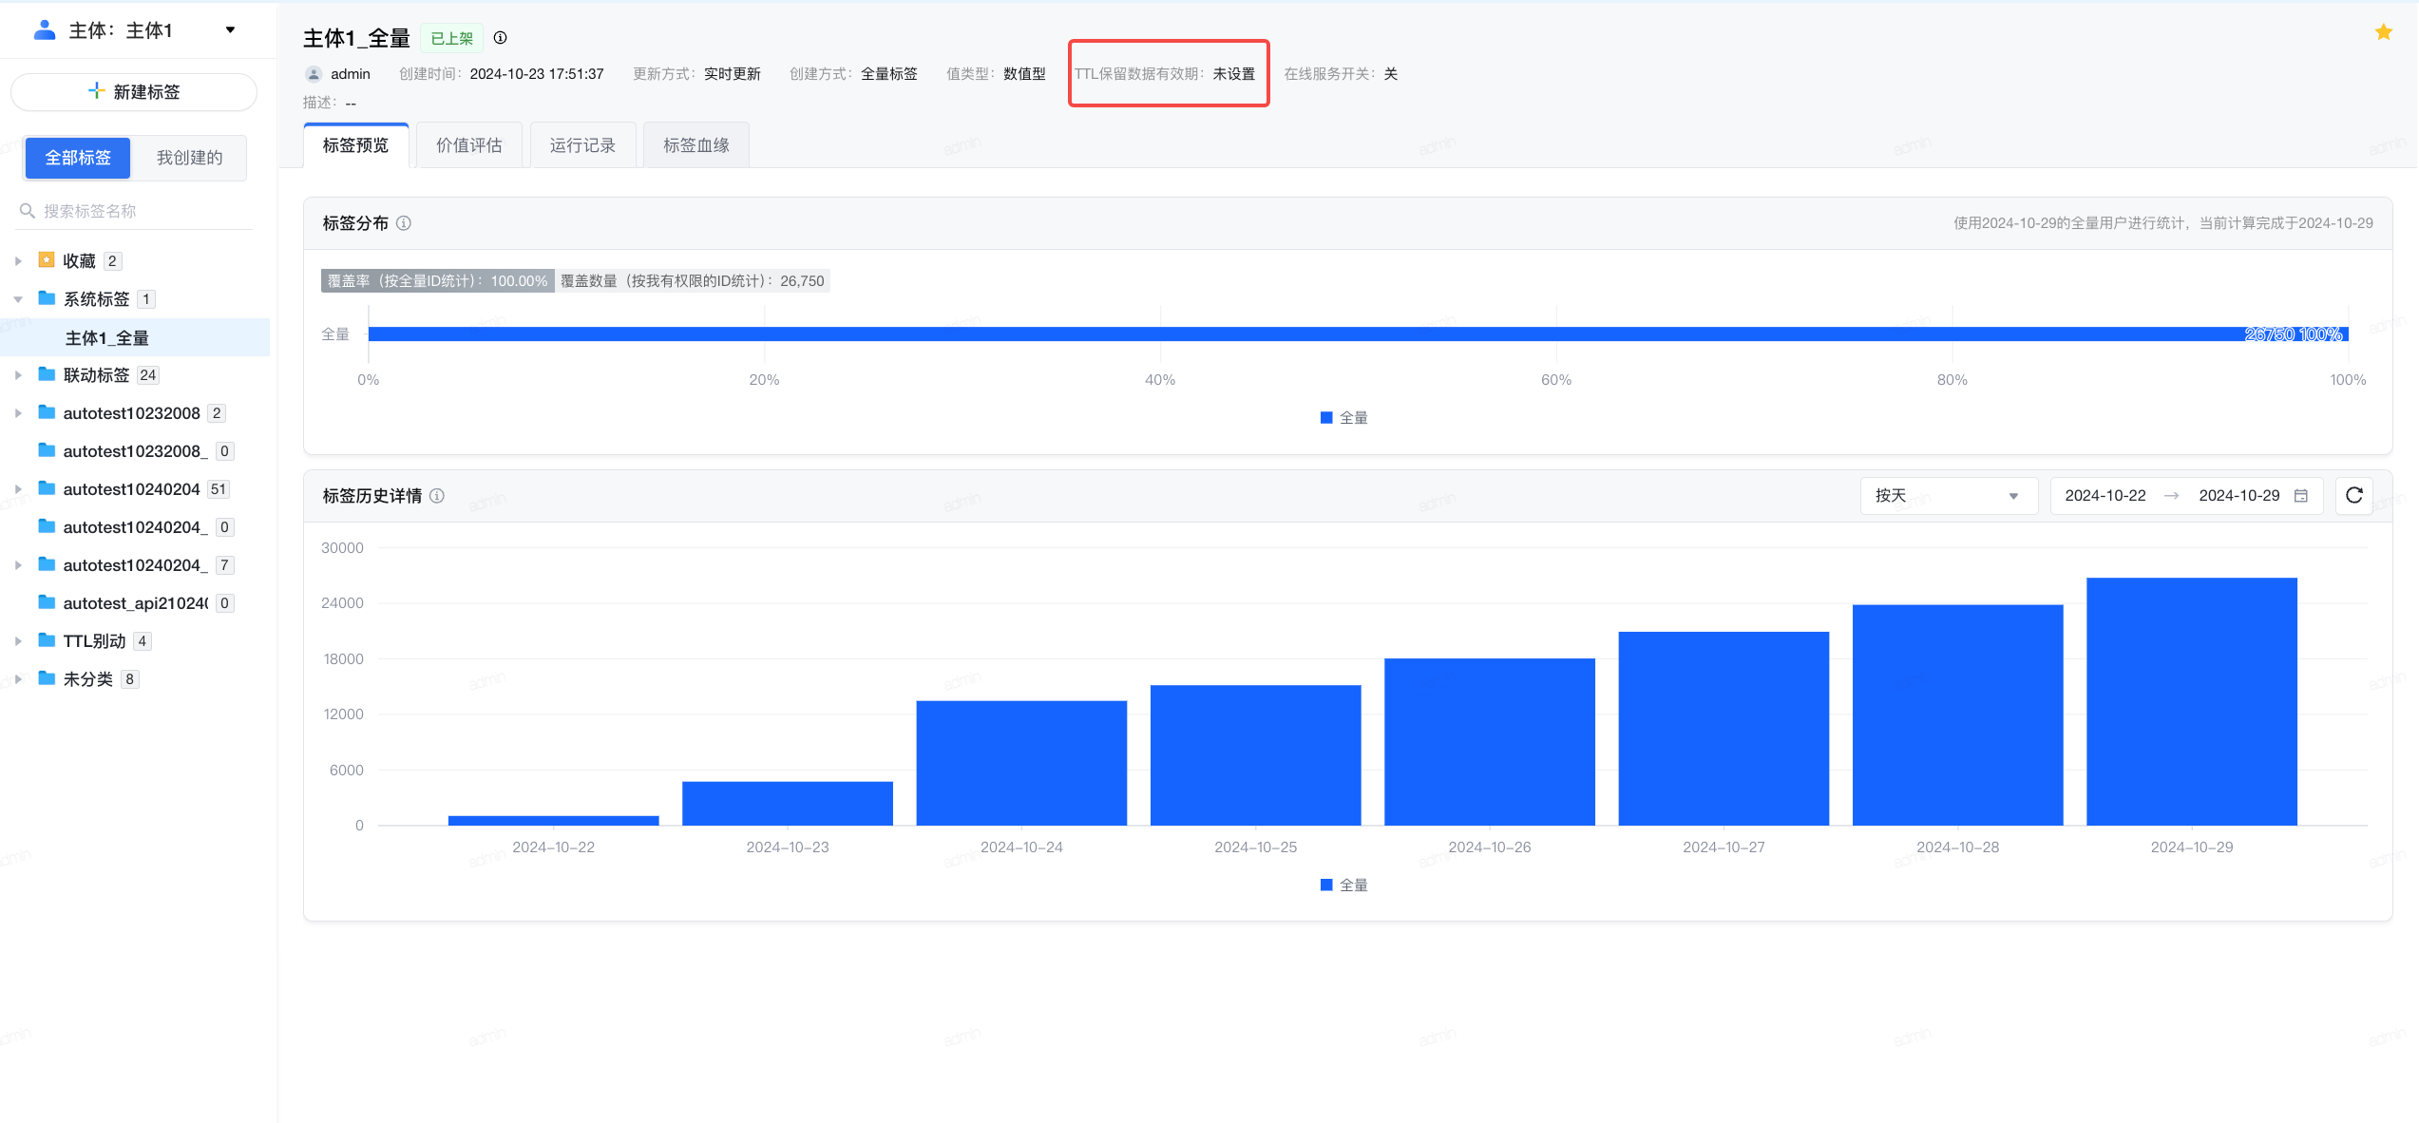Select the 全部标签 filter tab
The width and height of the screenshot is (2419, 1123).
pyautogui.click(x=78, y=158)
